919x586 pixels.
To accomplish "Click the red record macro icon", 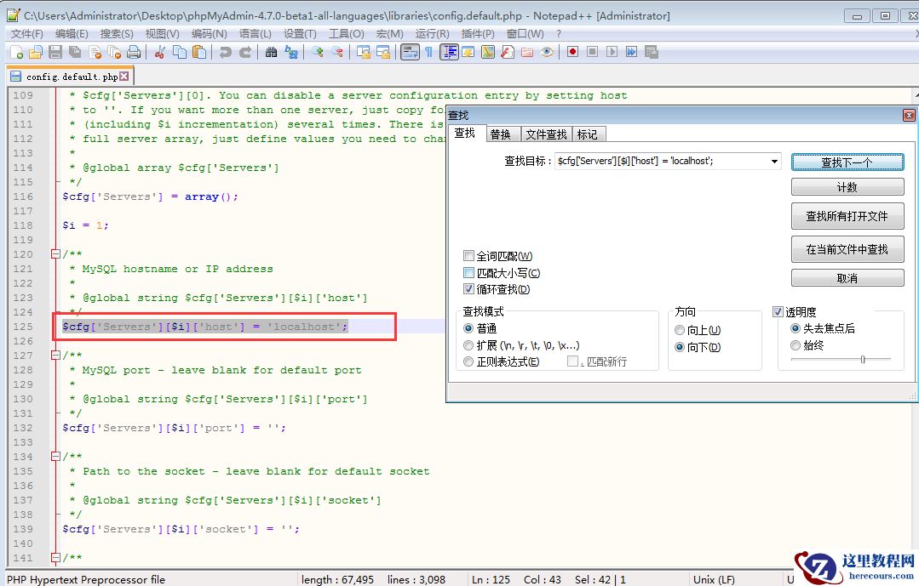I will point(572,52).
